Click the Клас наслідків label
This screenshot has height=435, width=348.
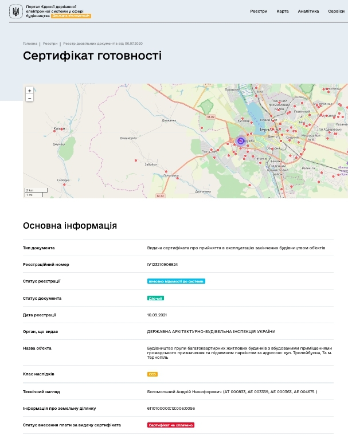[x=38, y=374]
